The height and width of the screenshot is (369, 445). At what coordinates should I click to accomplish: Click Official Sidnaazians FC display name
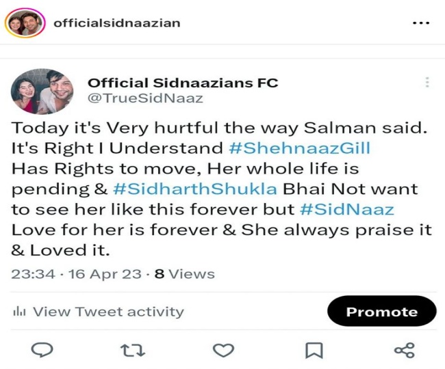(x=183, y=83)
